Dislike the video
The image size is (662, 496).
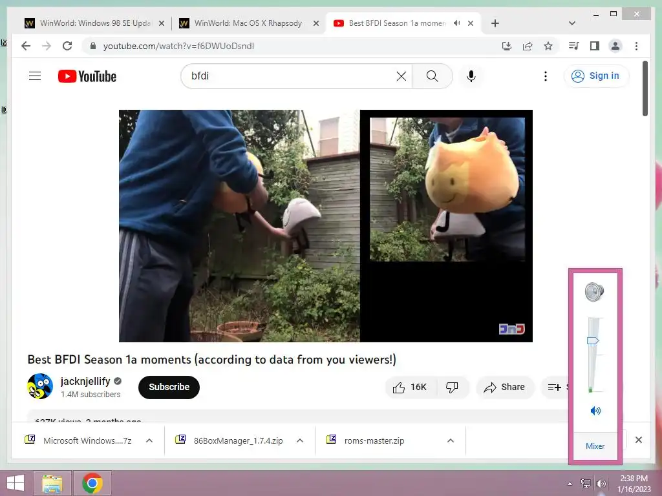point(452,387)
